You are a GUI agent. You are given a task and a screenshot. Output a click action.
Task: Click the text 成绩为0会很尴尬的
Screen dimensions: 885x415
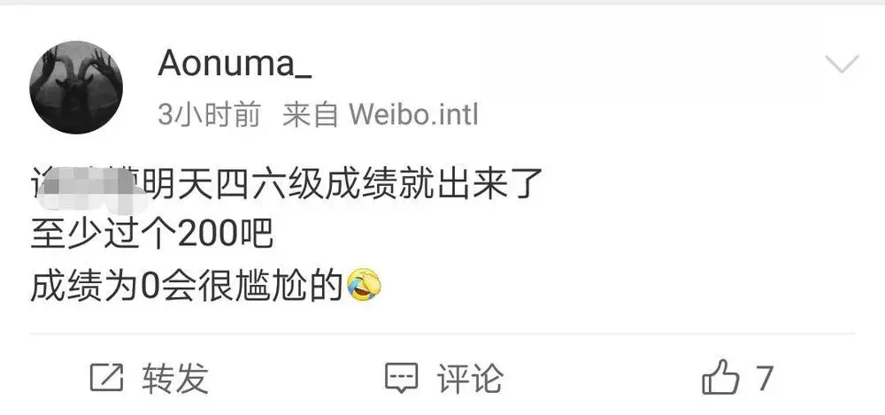coord(187,285)
